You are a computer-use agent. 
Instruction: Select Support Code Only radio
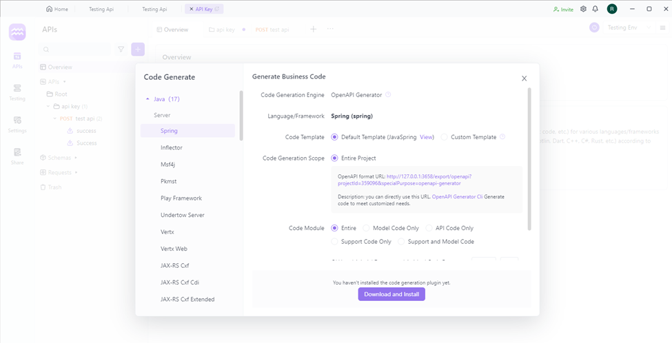pyautogui.click(x=335, y=242)
